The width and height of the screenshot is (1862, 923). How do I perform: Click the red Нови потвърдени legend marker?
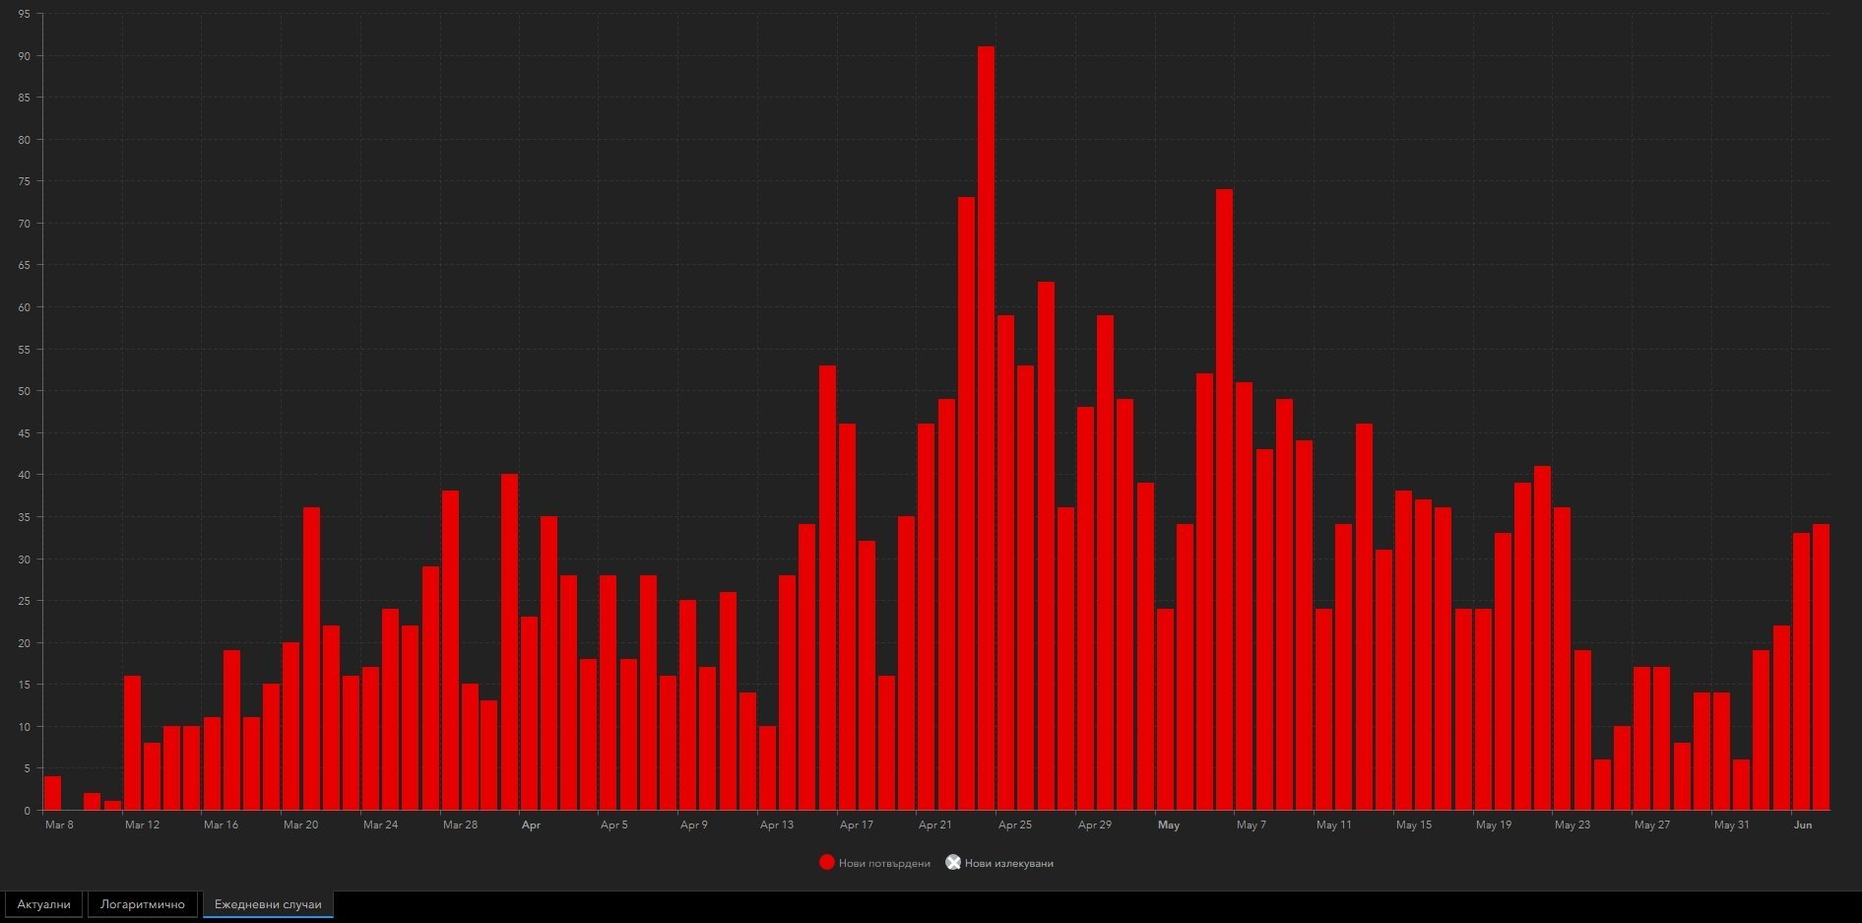click(827, 863)
